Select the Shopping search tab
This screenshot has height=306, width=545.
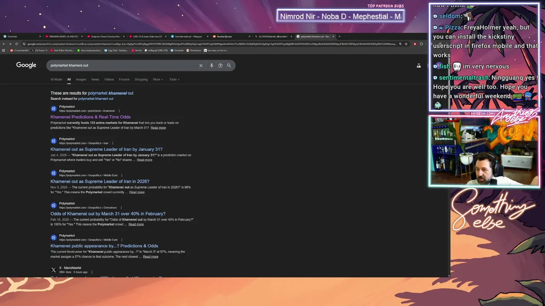click(141, 79)
